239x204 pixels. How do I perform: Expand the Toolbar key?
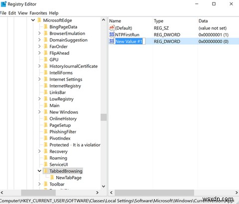pyautogui.click(x=39, y=184)
